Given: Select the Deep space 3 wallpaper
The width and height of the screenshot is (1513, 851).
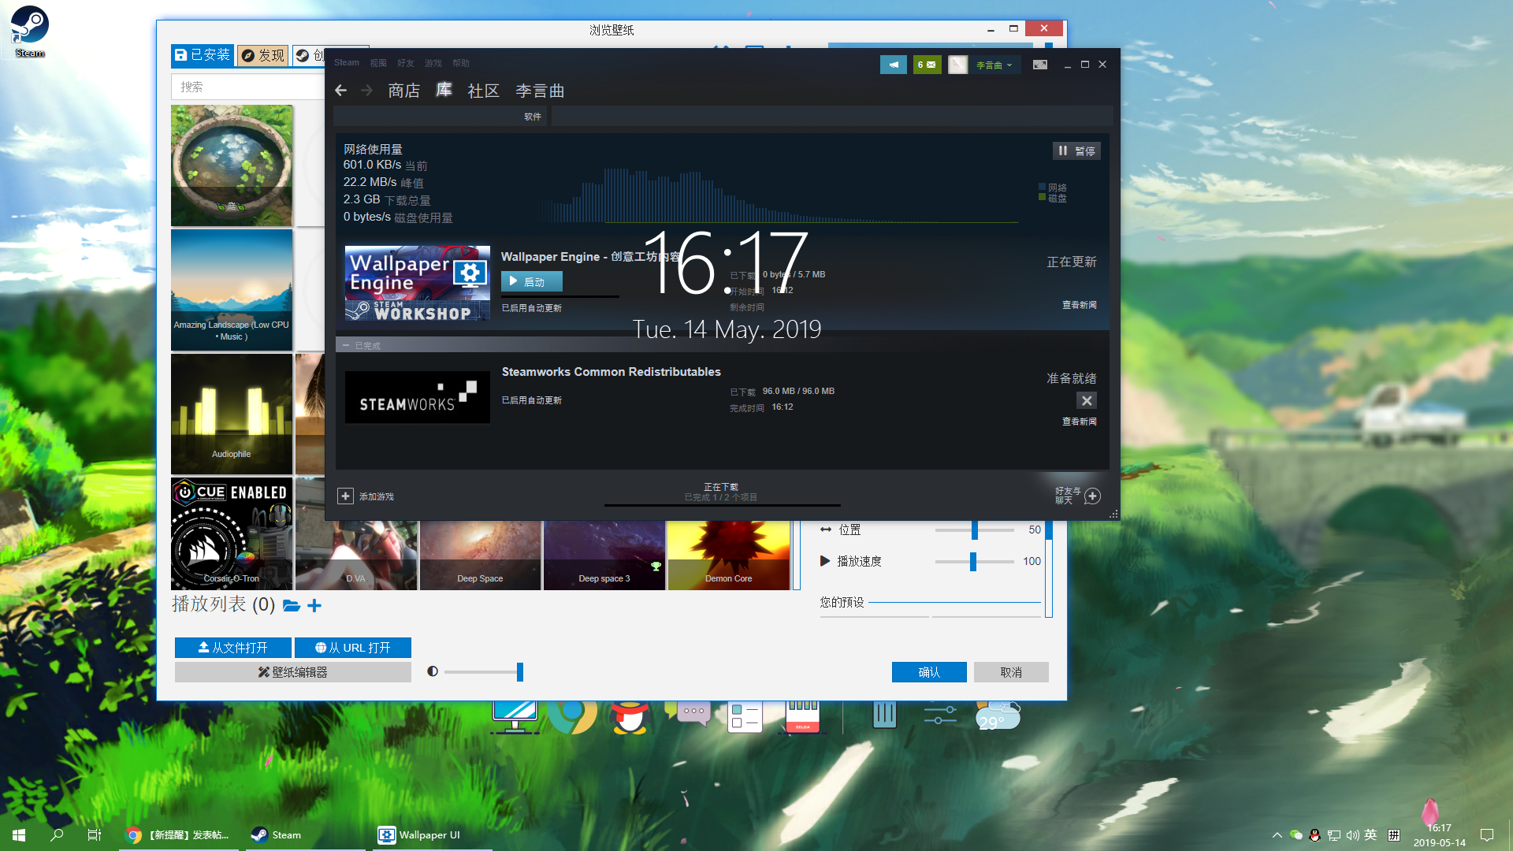Looking at the screenshot, I should point(604,556).
